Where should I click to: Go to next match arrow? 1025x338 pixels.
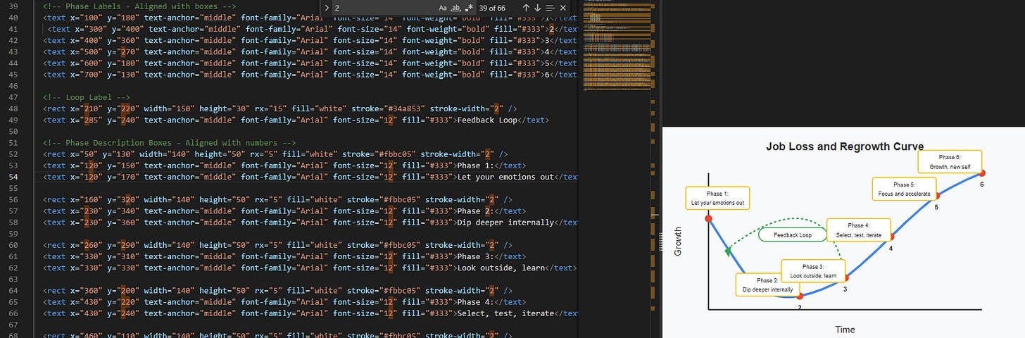[538, 8]
